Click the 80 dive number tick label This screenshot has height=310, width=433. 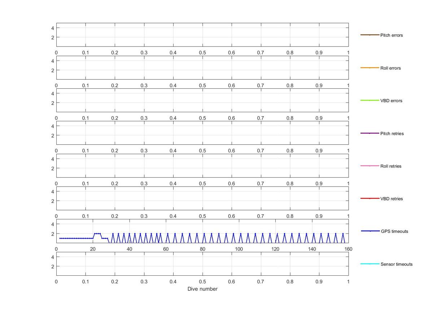tap(202, 249)
